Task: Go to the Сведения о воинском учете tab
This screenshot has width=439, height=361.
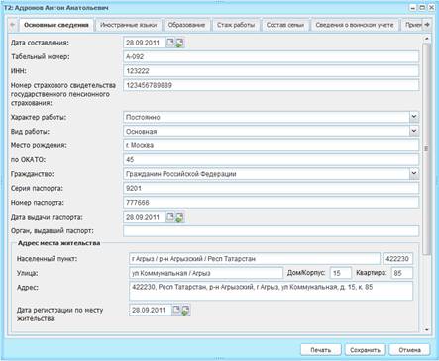Action: [355, 25]
